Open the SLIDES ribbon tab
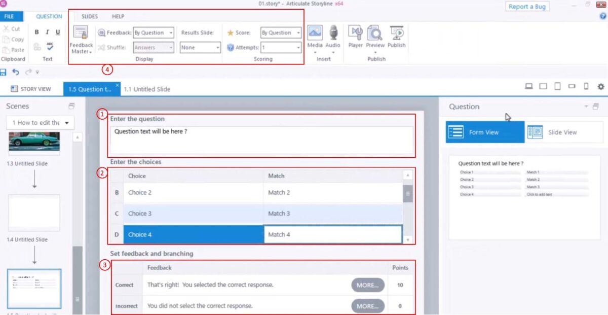 tap(90, 16)
